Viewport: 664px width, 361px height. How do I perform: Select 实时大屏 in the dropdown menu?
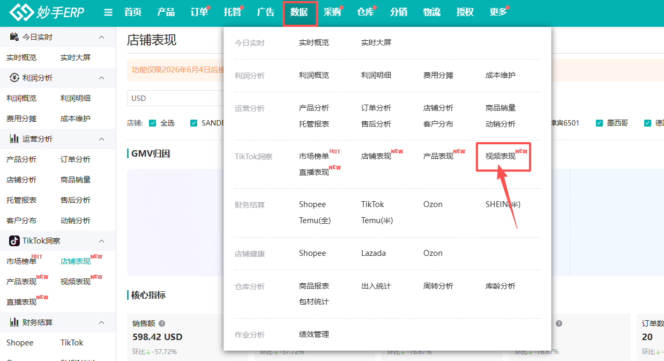coord(376,42)
